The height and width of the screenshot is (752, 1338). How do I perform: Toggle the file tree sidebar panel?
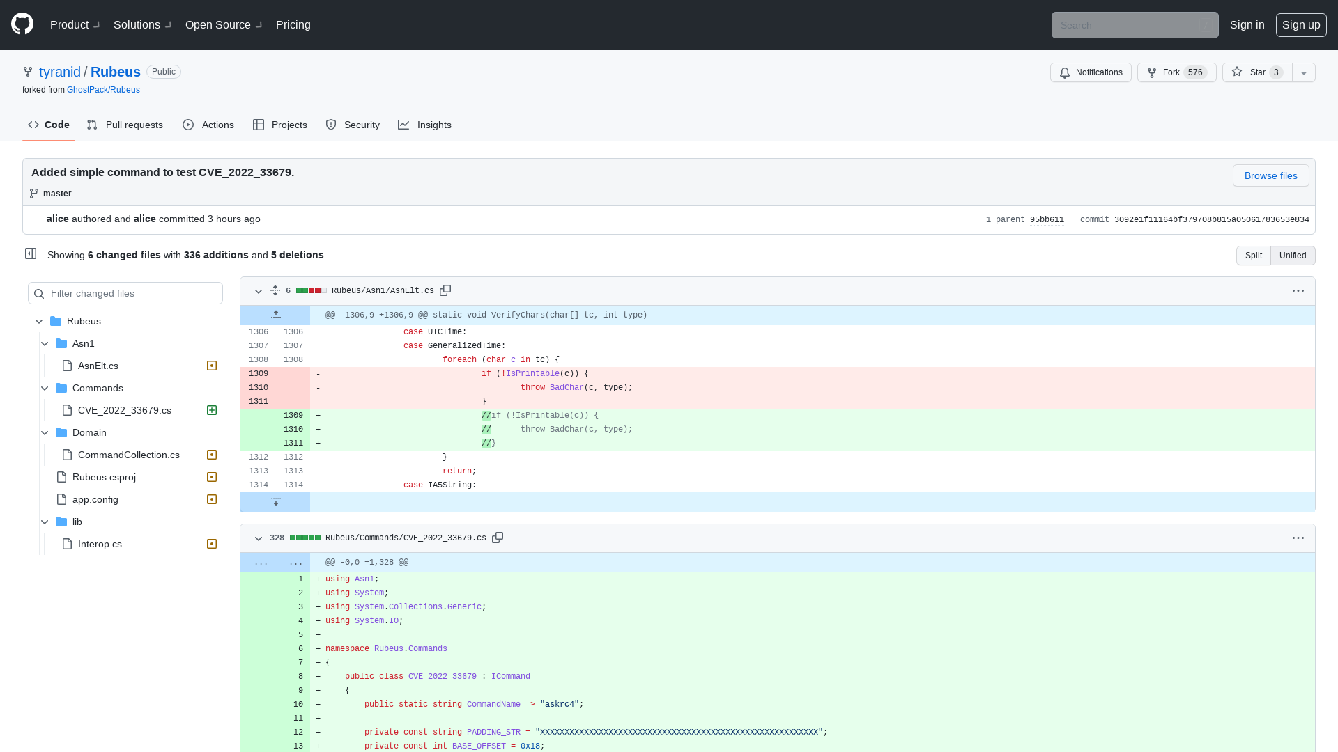[31, 253]
